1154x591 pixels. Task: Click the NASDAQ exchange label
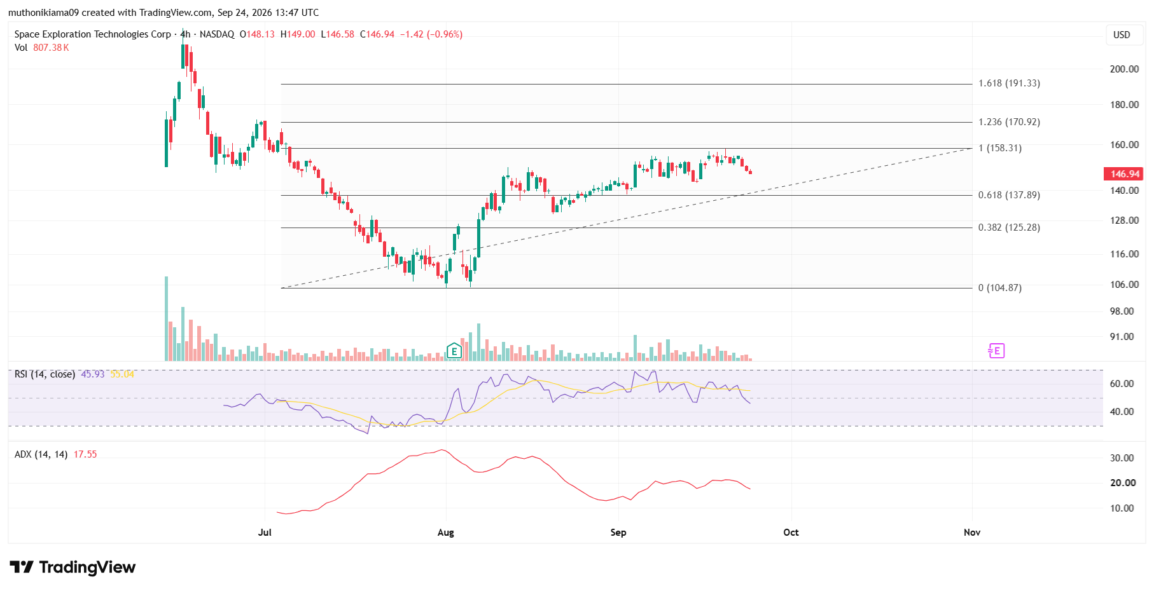217,34
